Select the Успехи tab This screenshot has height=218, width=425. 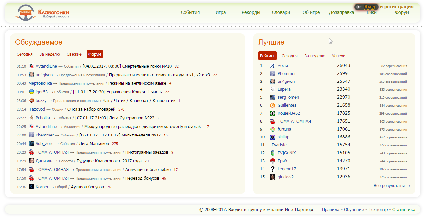coord(339,56)
